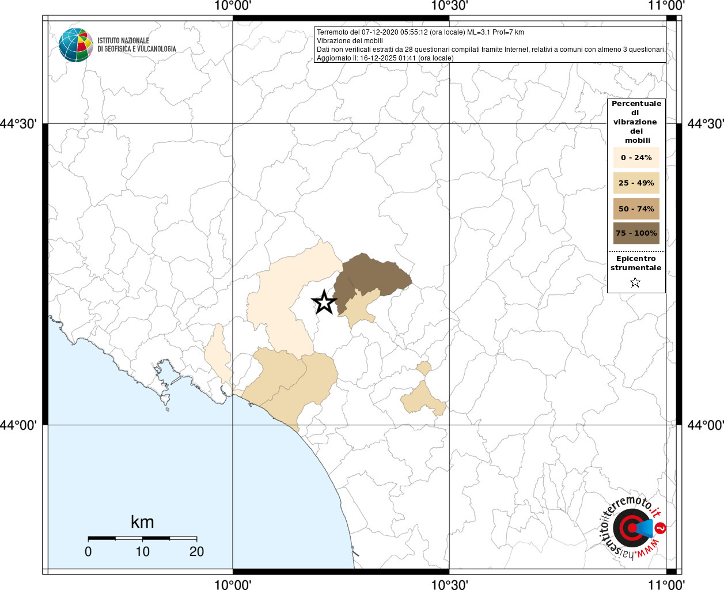Click the 'Percentuale di vibrazione dei mobili' legend title
Viewport: 724px width, 590px height.
coord(636,122)
